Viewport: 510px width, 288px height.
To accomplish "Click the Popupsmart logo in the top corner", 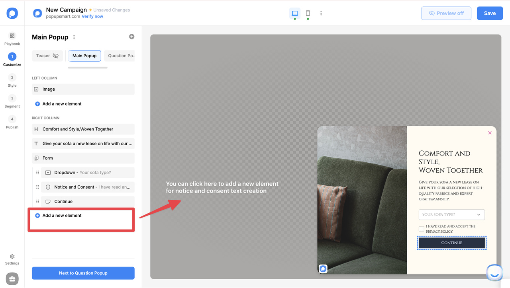I will (x=12, y=13).
